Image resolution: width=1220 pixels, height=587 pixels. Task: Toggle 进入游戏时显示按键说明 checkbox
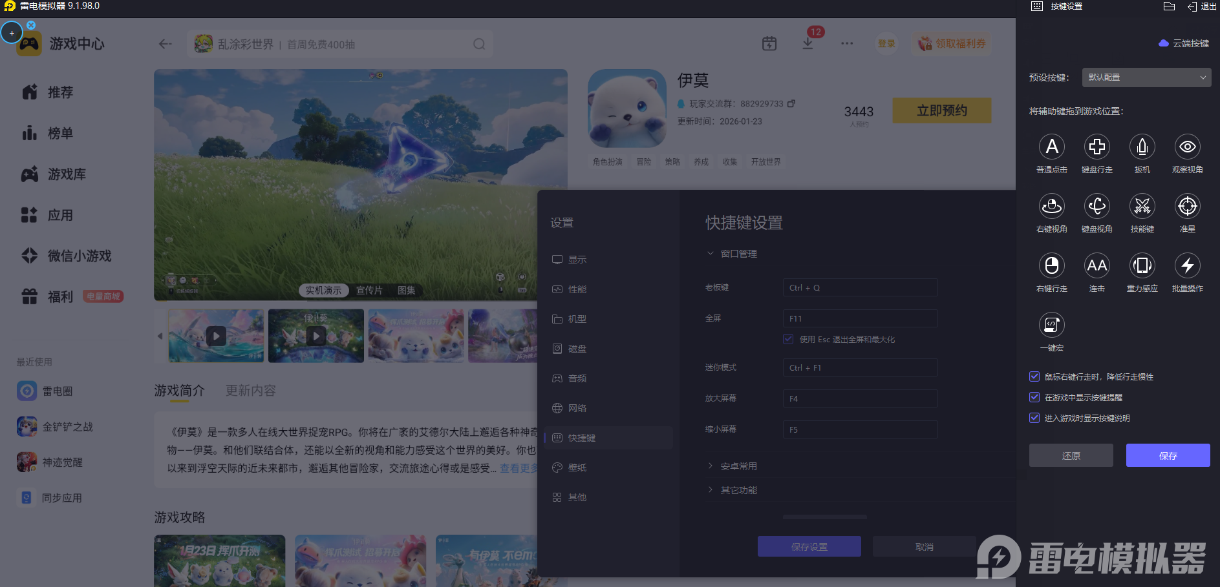click(x=1034, y=418)
